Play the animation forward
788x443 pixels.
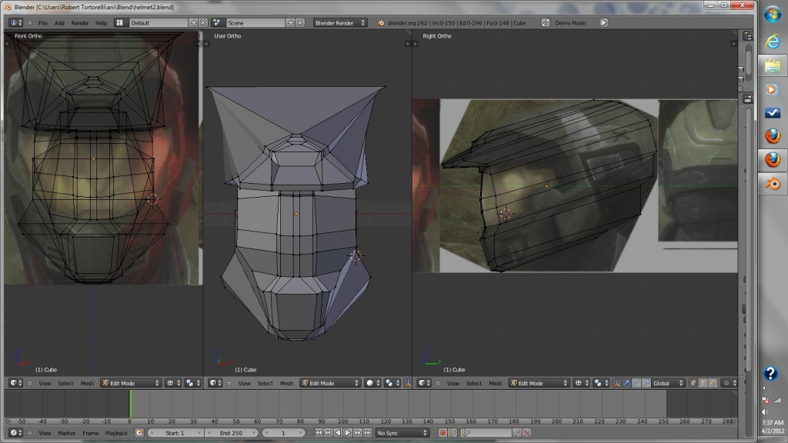point(348,433)
